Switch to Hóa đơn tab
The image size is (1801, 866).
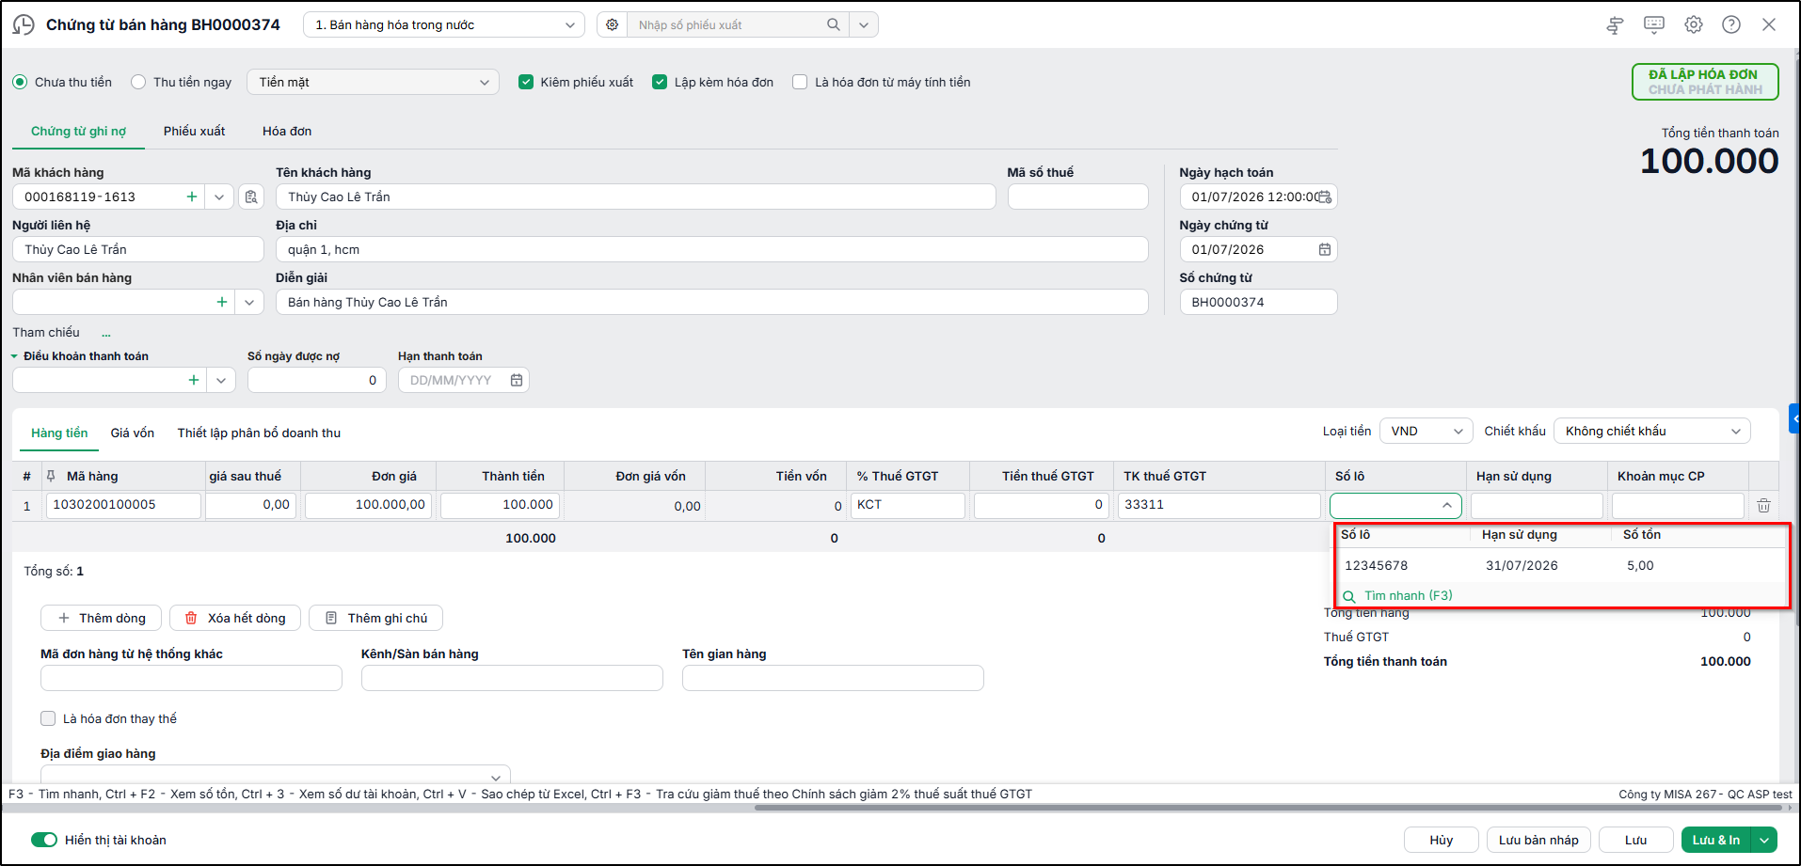(x=287, y=131)
